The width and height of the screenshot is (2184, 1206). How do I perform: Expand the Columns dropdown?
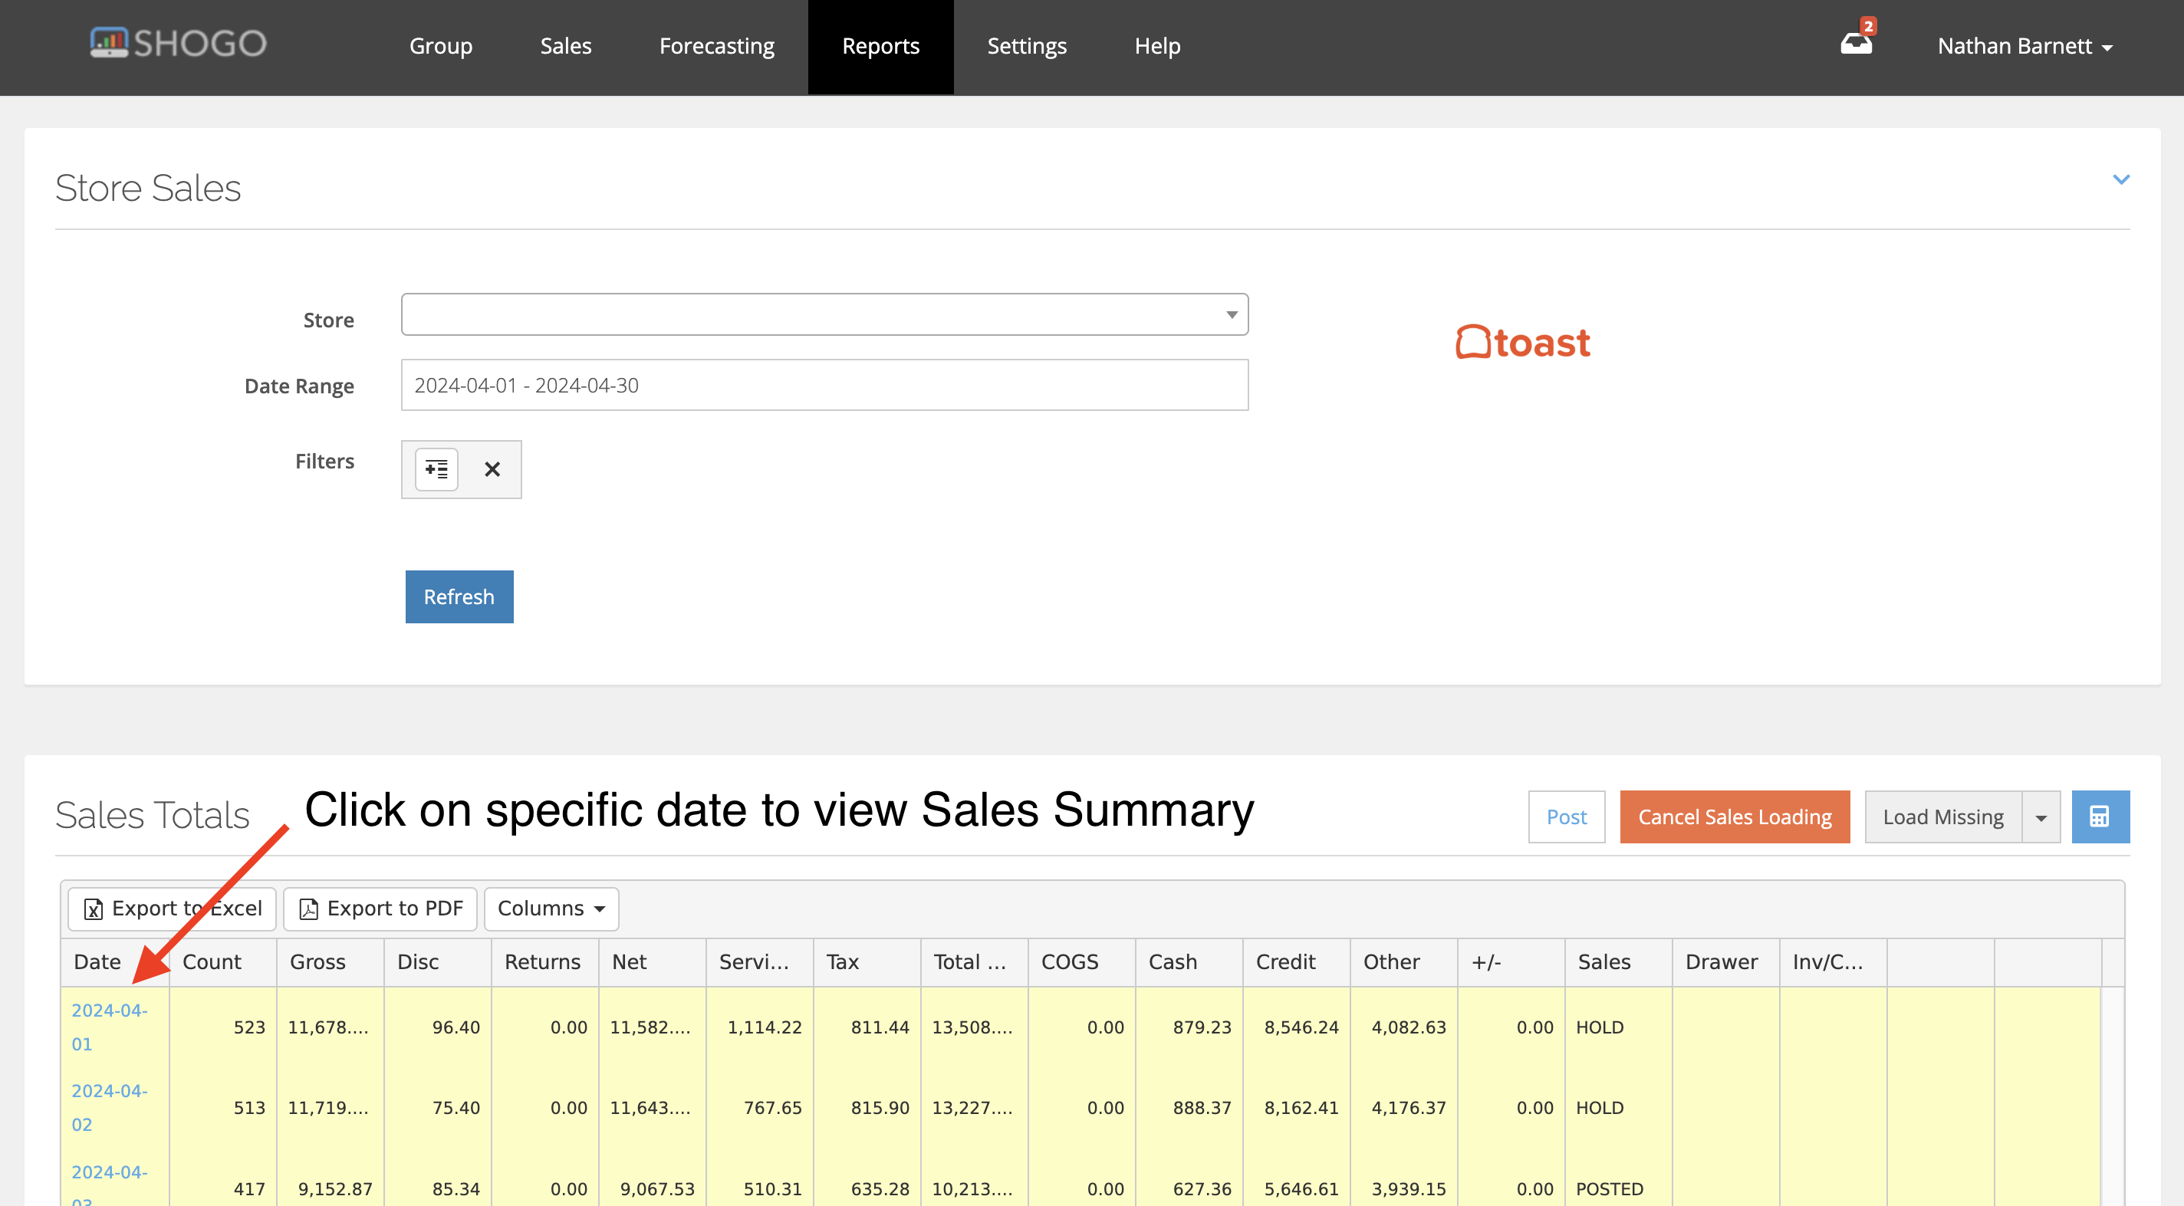tap(551, 908)
